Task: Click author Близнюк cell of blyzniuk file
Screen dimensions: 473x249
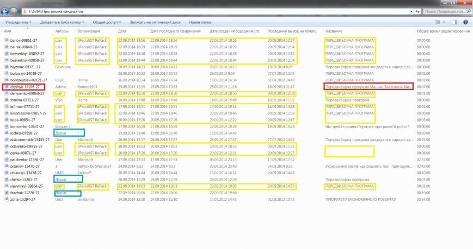Action: 64,67
